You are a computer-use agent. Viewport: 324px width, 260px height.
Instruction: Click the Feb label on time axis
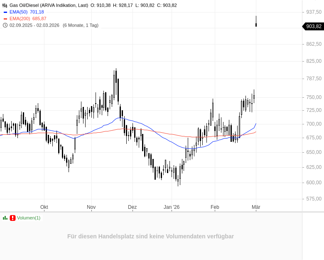[215, 207]
